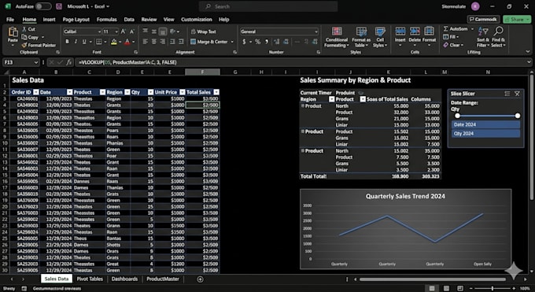
Task: Click the Clear eraser option
Action: (453, 45)
